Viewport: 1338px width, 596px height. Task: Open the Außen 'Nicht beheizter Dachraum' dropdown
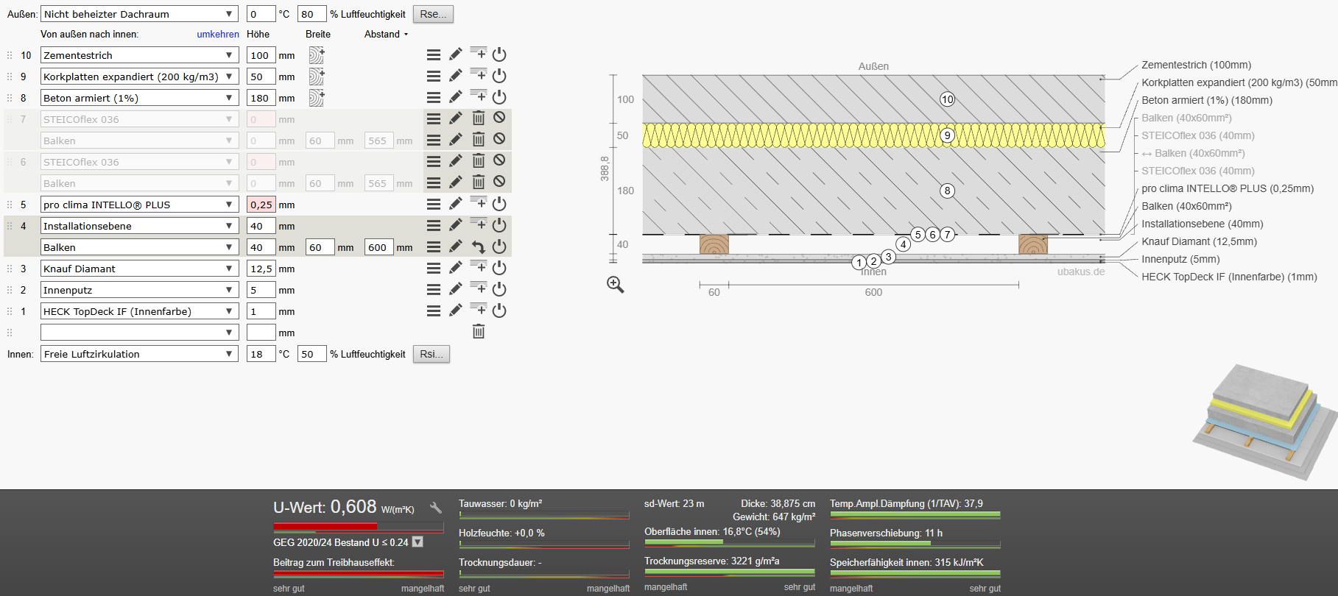point(140,14)
